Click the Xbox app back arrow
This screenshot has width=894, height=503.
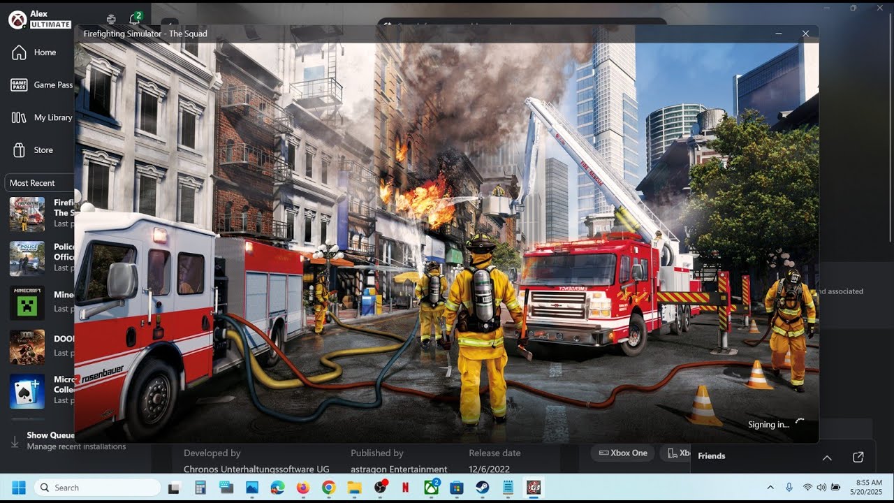point(170,22)
